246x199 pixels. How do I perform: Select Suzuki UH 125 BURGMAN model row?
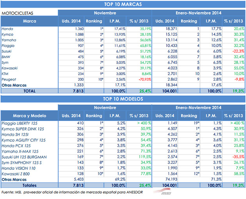24,157
